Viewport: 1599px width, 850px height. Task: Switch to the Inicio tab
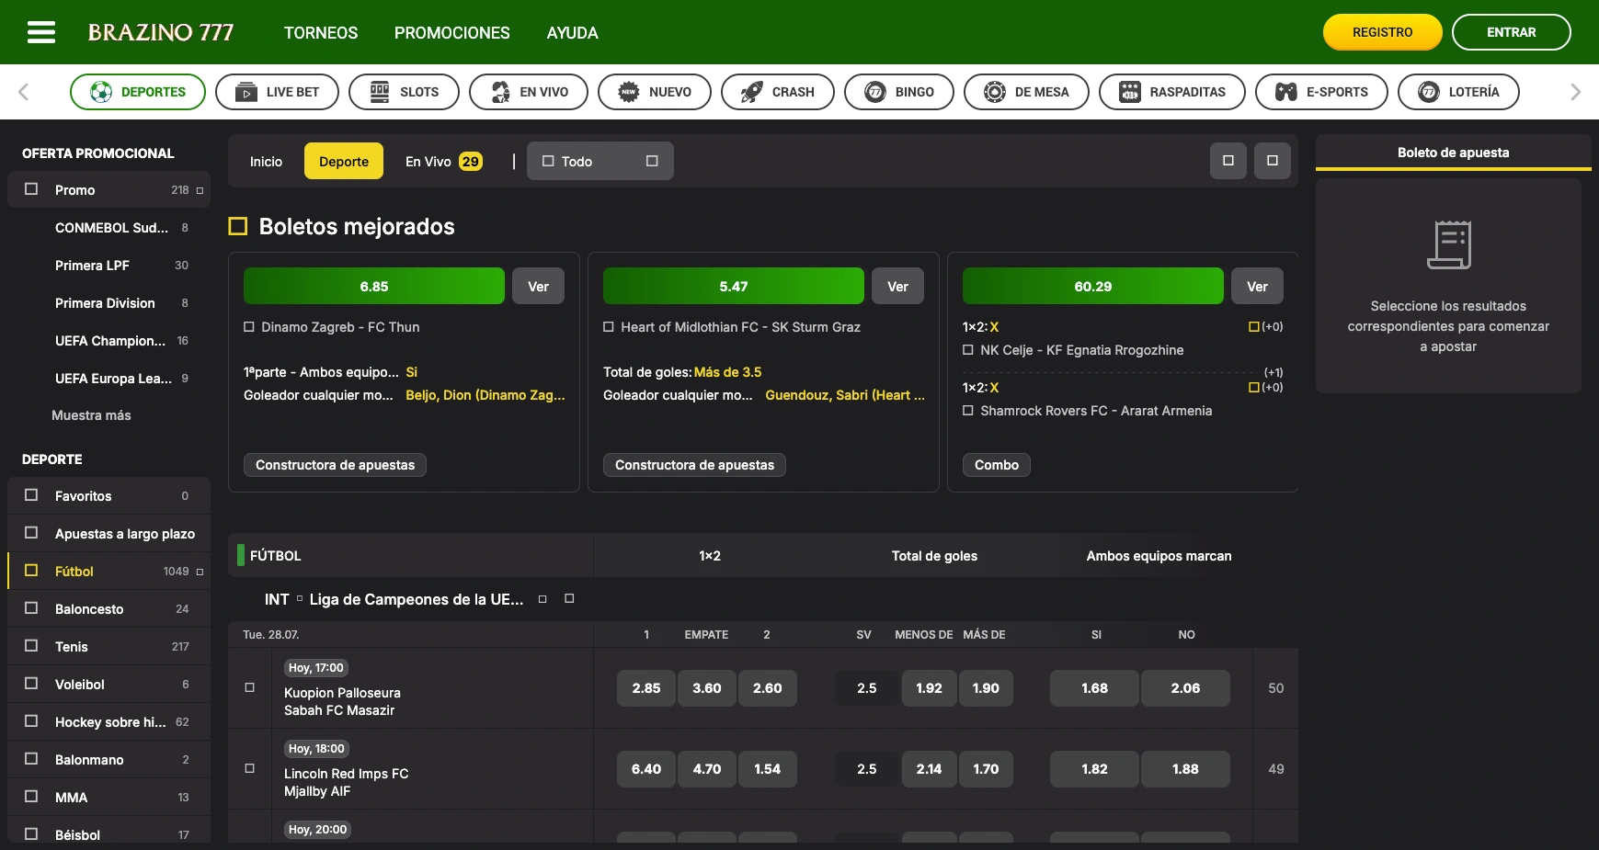pyautogui.click(x=267, y=162)
